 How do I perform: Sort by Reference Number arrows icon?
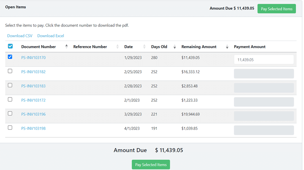(x=117, y=46)
